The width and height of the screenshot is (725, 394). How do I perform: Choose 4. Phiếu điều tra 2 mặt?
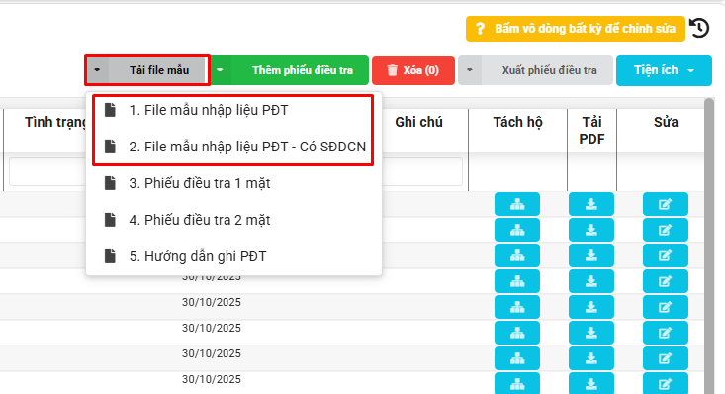click(x=233, y=220)
